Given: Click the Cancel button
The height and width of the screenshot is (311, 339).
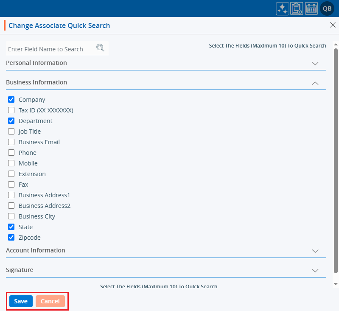Looking at the screenshot, I should 50,301.
